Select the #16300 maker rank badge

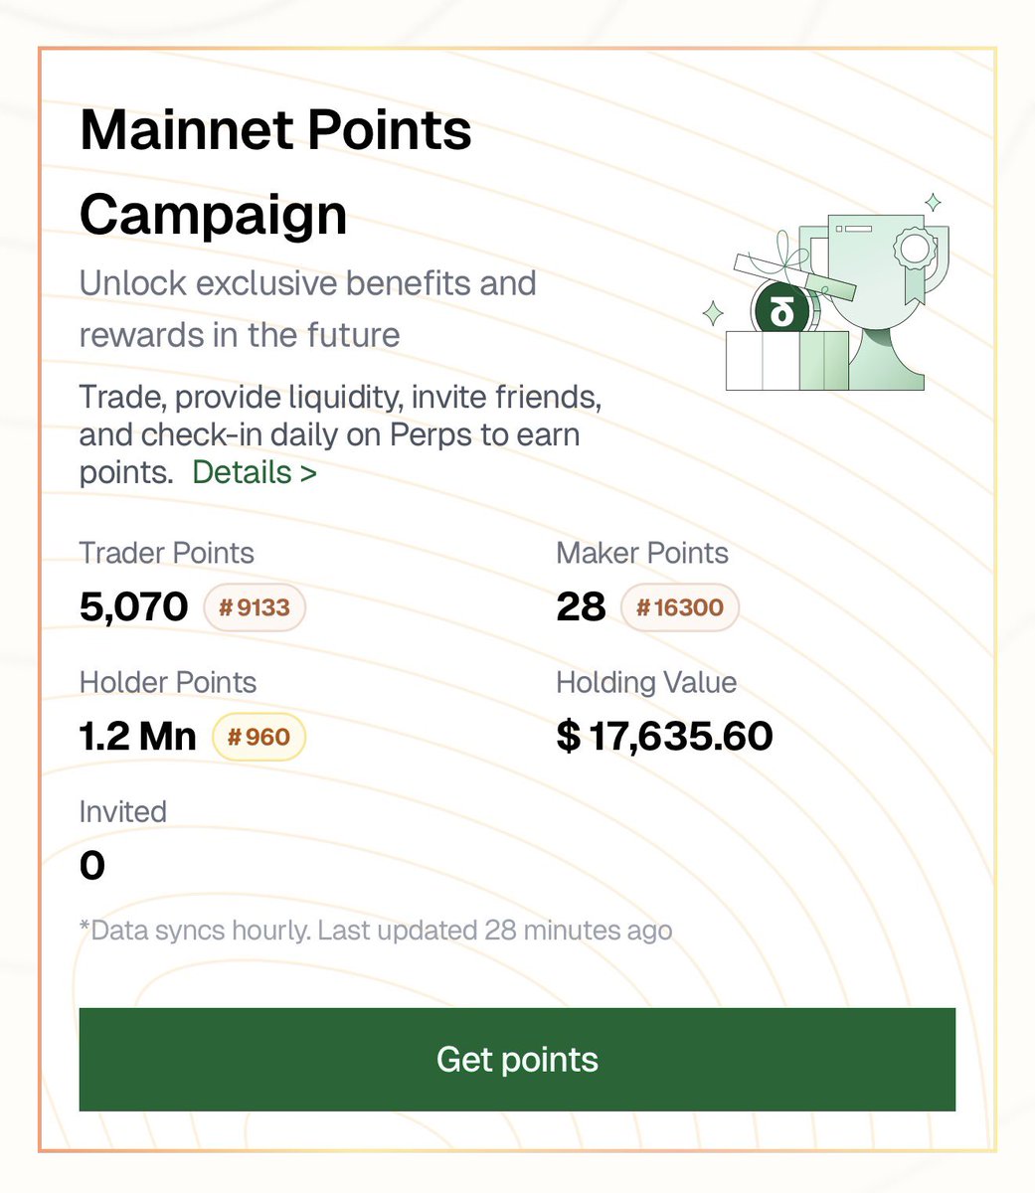click(x=680, y=607)
